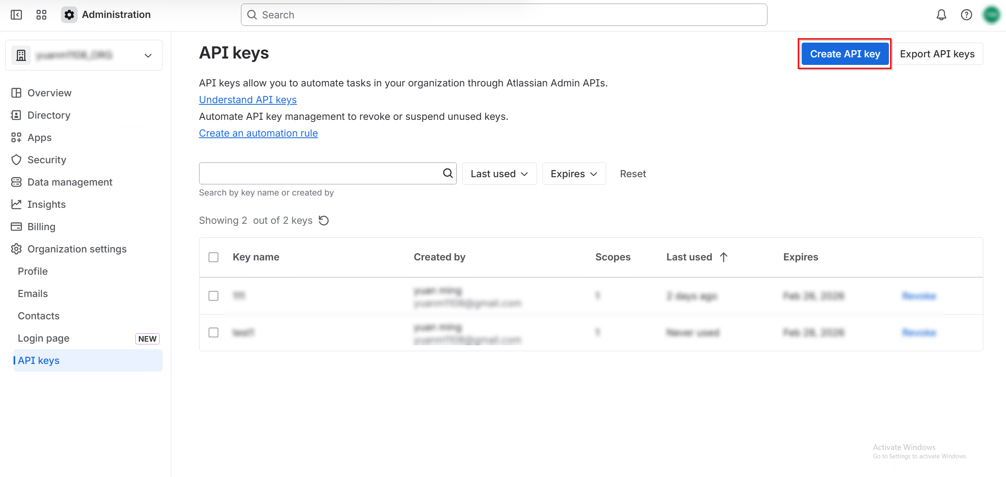Check the second API key row
The height and width of the screenshot is (477, 1006).
tap(213, 332)
